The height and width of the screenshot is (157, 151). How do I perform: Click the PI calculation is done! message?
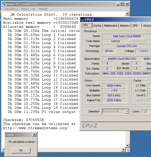tap(22, 142)
